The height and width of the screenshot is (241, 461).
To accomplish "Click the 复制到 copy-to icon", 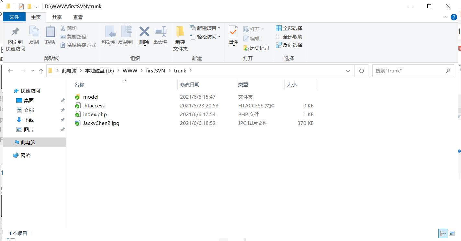I will pyautogui.click(x=126, y=32).
